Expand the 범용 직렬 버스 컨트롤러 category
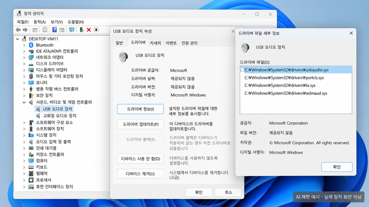The height and width of the screenshot is (207, 369). [24, 89]
